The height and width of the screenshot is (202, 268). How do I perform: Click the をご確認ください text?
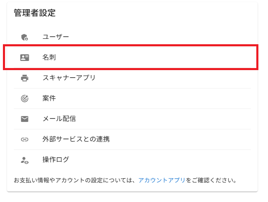point(211,181)
